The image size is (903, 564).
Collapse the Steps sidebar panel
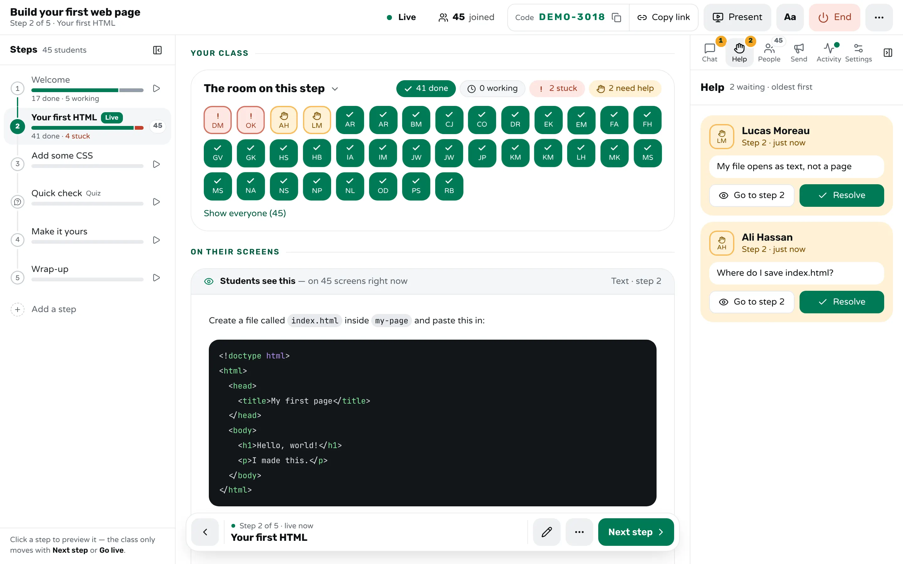pyautogui.click(x=157, y=50)
